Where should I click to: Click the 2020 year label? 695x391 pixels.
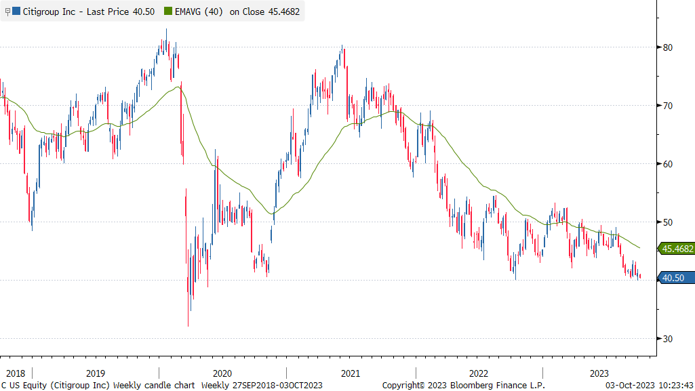coord(222,373)
